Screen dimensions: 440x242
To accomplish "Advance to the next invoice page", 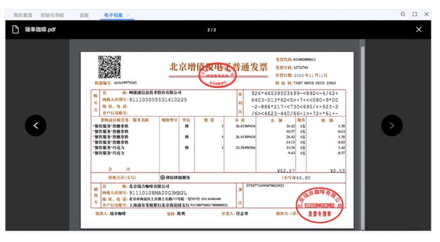I will click(392, 125).
